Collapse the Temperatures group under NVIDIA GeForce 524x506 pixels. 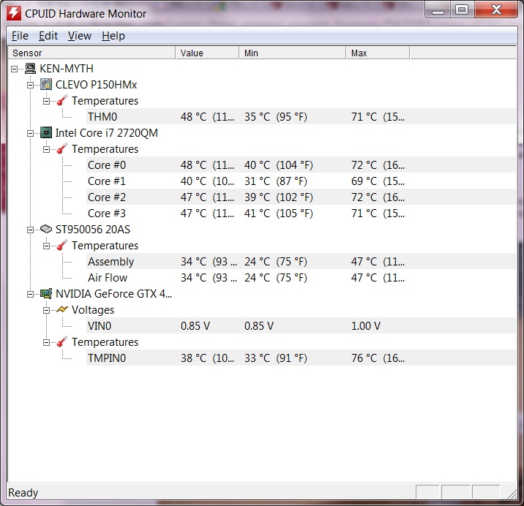click(46, 343)
